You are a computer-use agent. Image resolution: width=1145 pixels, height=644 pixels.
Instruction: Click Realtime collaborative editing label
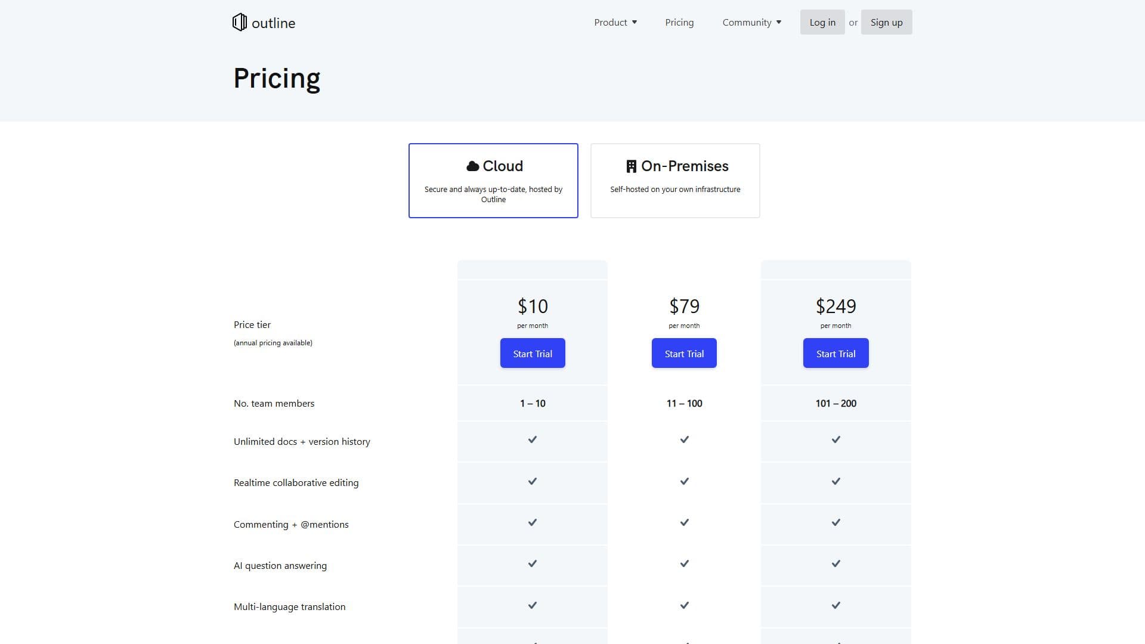(x=296, y=482)
